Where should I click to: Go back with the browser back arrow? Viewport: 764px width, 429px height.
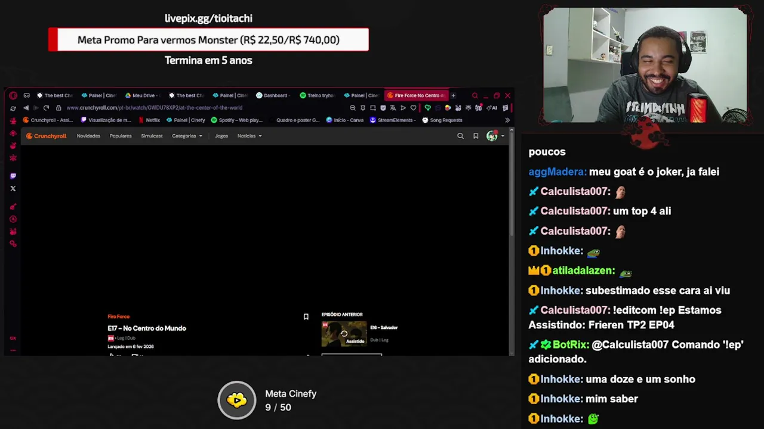26,108
